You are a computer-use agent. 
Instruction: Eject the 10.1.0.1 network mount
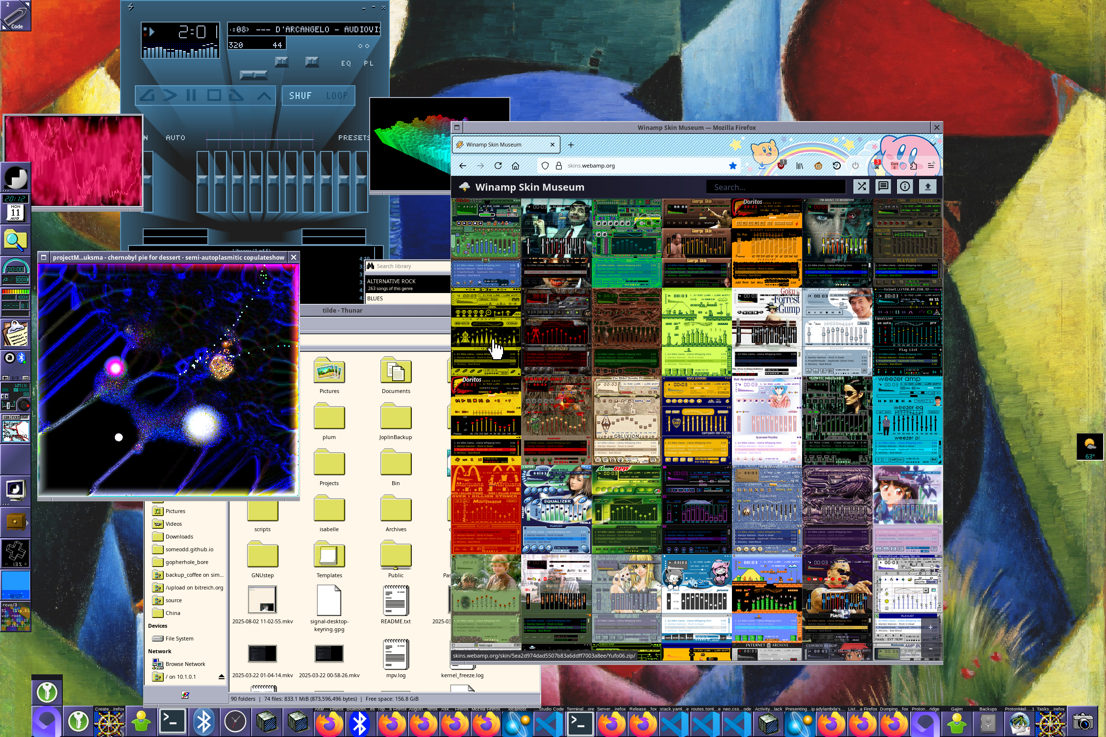point(221,677)
